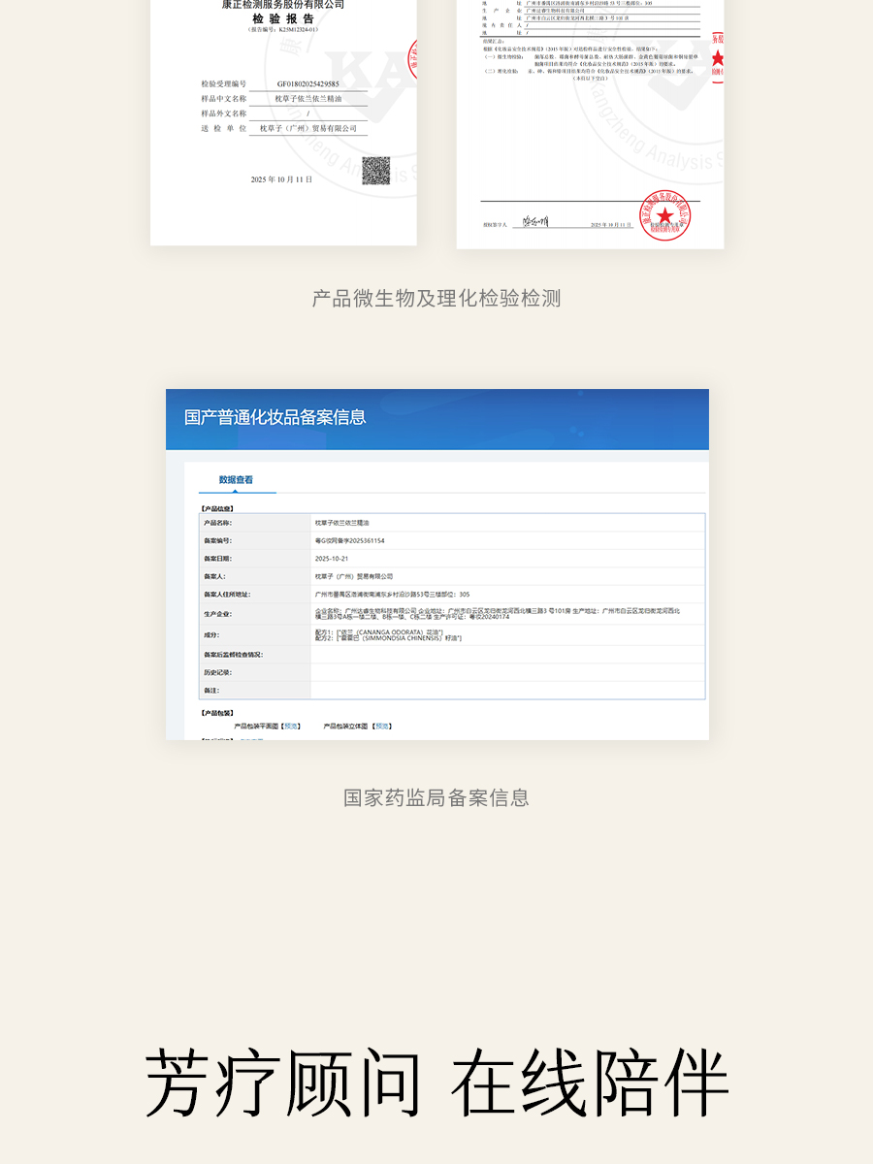Click the 备注 row label

[x=211, y=691]
